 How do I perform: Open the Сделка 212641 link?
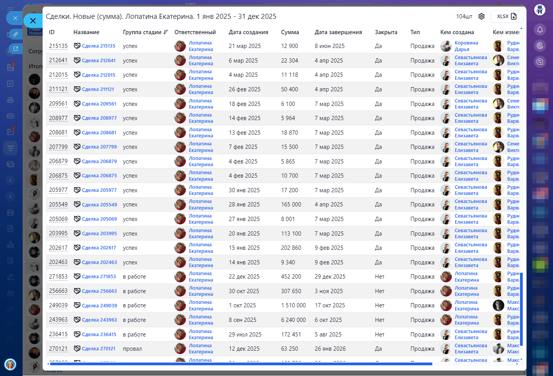[x=98, y=61]
